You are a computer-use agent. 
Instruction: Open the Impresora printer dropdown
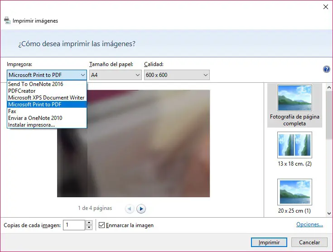point(47,75)
